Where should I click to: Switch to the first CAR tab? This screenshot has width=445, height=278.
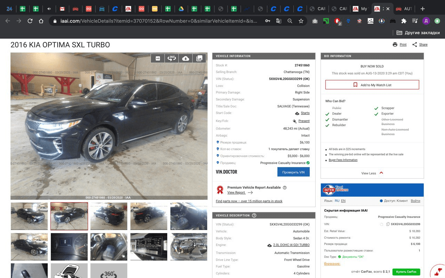click(318, 9)
